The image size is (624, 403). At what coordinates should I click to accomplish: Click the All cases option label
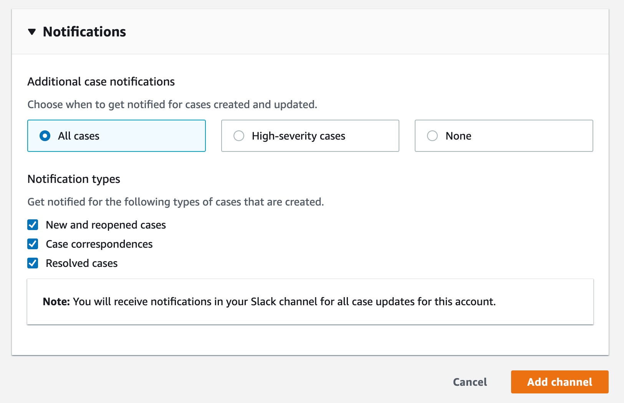79,136
